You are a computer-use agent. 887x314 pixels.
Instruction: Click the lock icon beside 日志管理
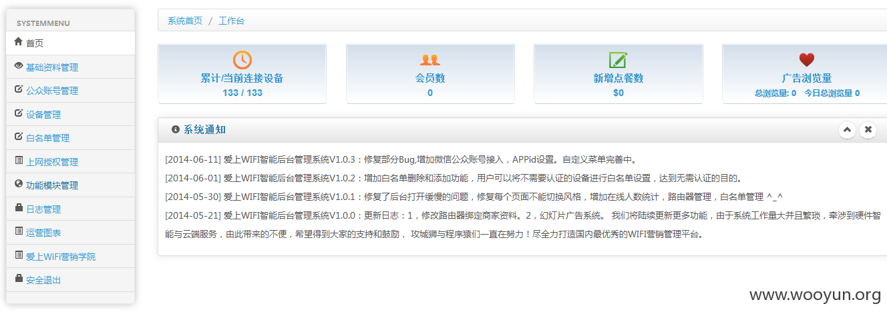coord(19,208)
